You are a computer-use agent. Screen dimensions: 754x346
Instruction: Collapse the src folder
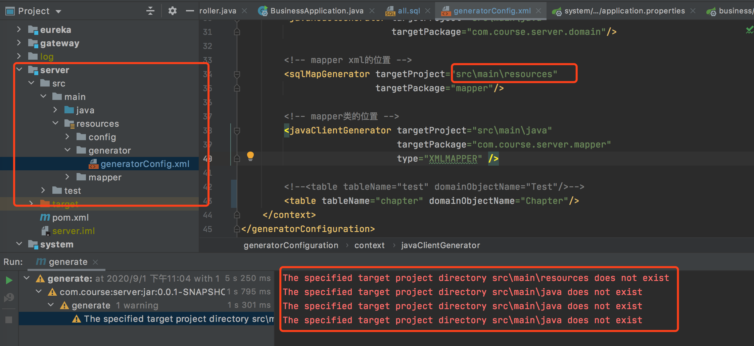point(31,83)
